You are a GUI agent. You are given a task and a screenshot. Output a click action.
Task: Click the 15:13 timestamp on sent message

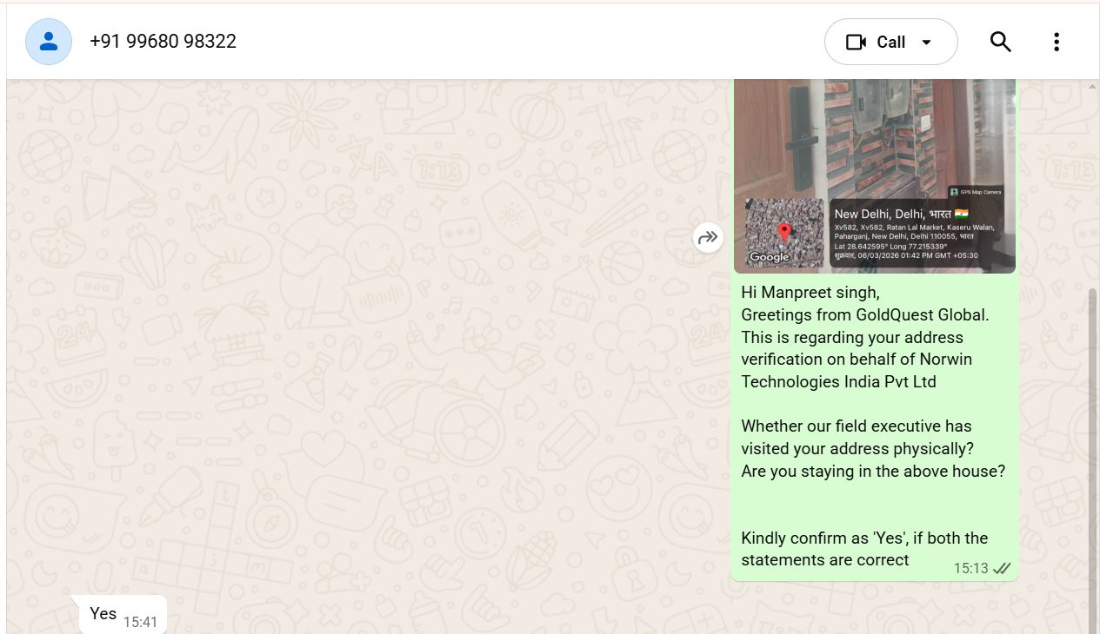click(970, 569)
